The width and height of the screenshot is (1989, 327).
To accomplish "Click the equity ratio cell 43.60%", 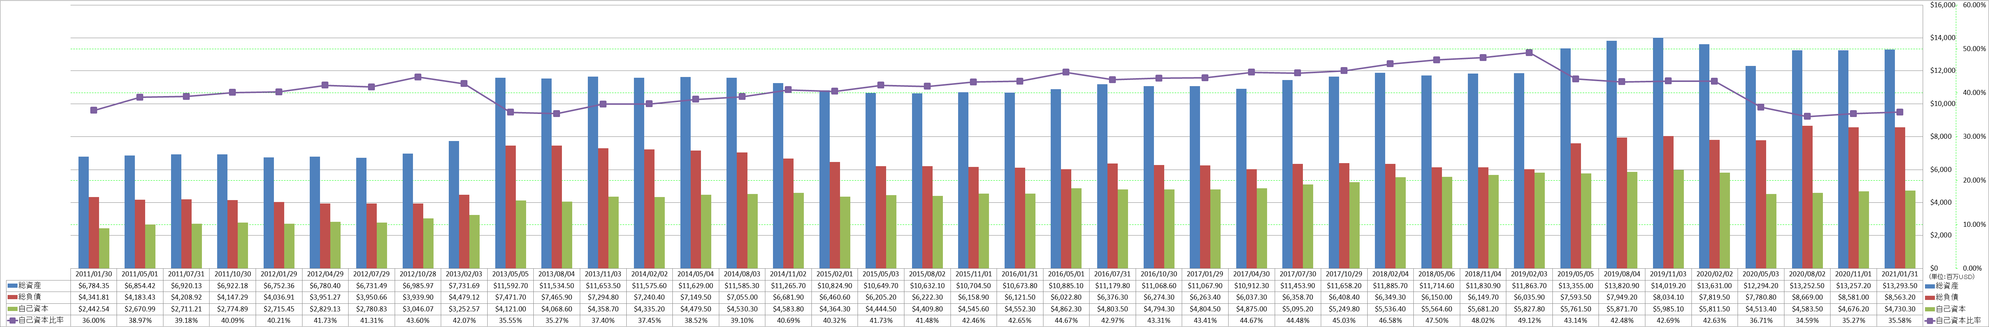I will point(418,320).
